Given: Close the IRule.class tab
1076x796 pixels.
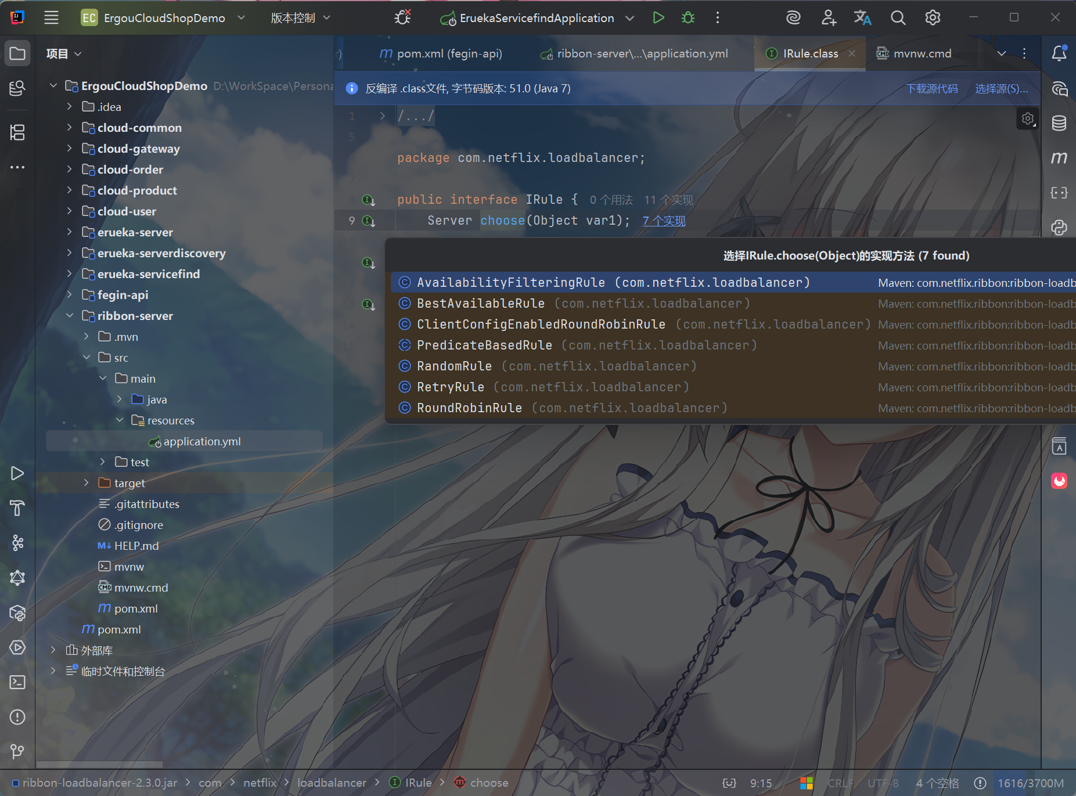Looking at the screenshot, I should click(x=852, y=53).
